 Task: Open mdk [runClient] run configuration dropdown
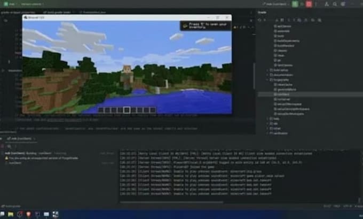(x=275, y=4)
